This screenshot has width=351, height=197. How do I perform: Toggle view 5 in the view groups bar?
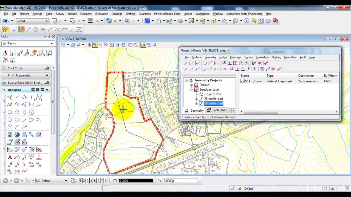click(95, 181)
